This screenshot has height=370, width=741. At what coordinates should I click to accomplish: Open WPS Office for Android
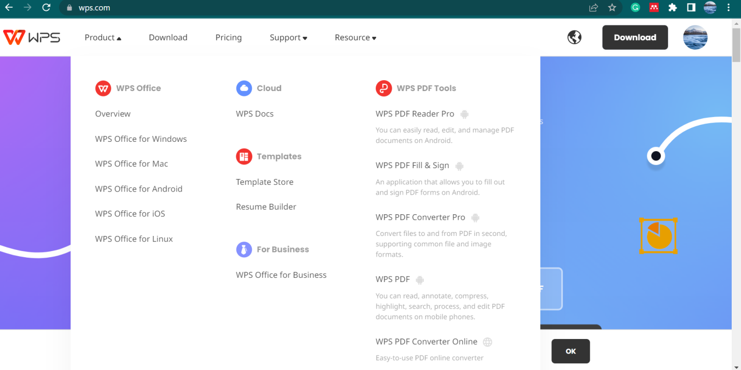click(139, 189)
